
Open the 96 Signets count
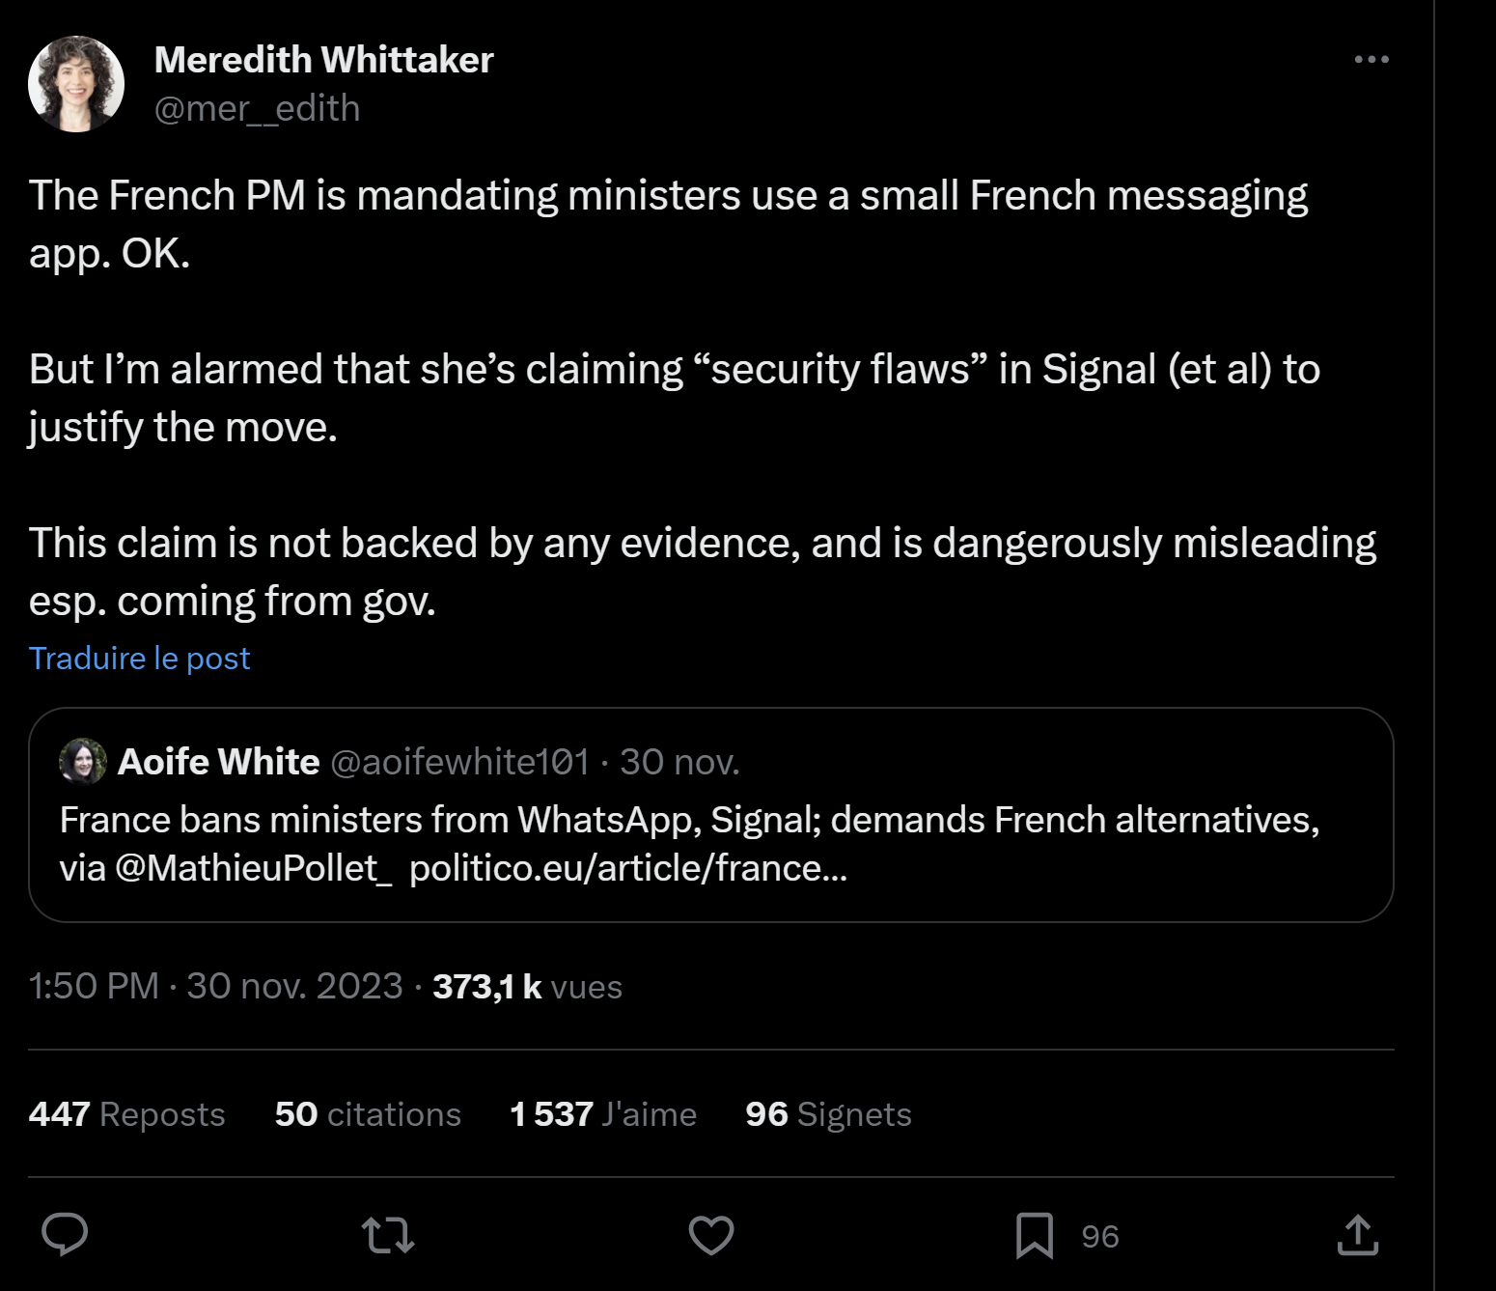(x=828, y=1113)
